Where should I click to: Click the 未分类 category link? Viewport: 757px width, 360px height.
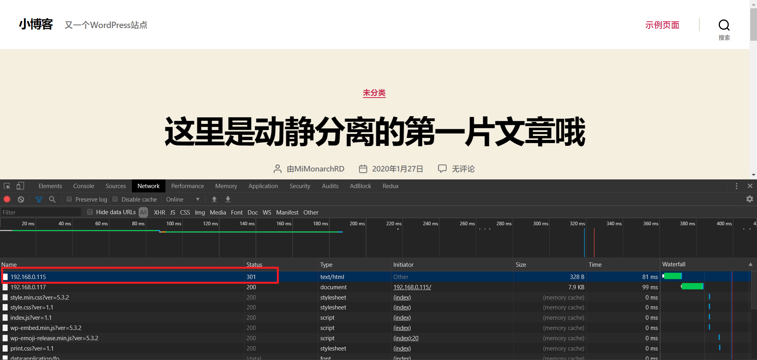pyautogui.click(x=374, y=93)
